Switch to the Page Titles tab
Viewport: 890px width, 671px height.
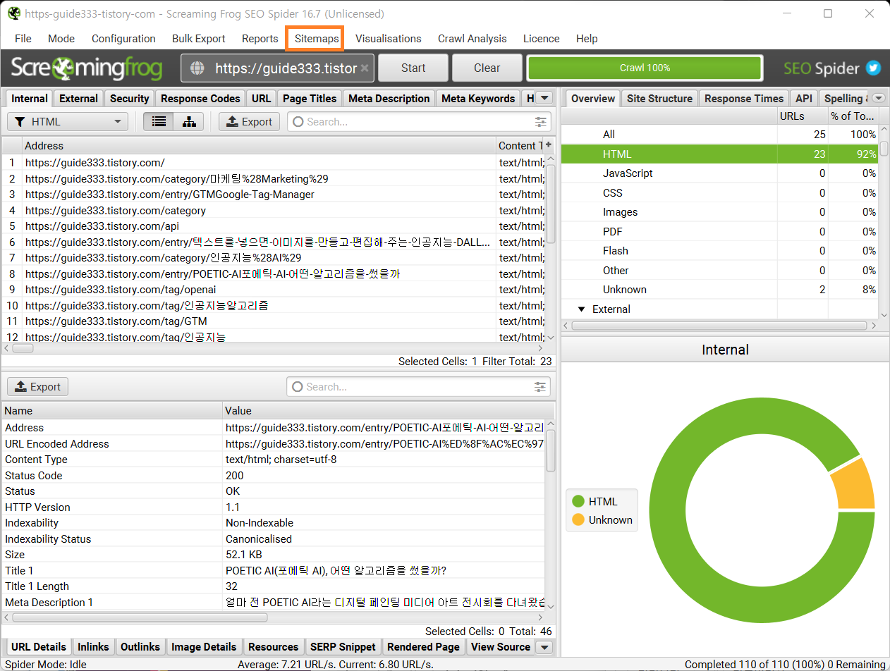310,99
